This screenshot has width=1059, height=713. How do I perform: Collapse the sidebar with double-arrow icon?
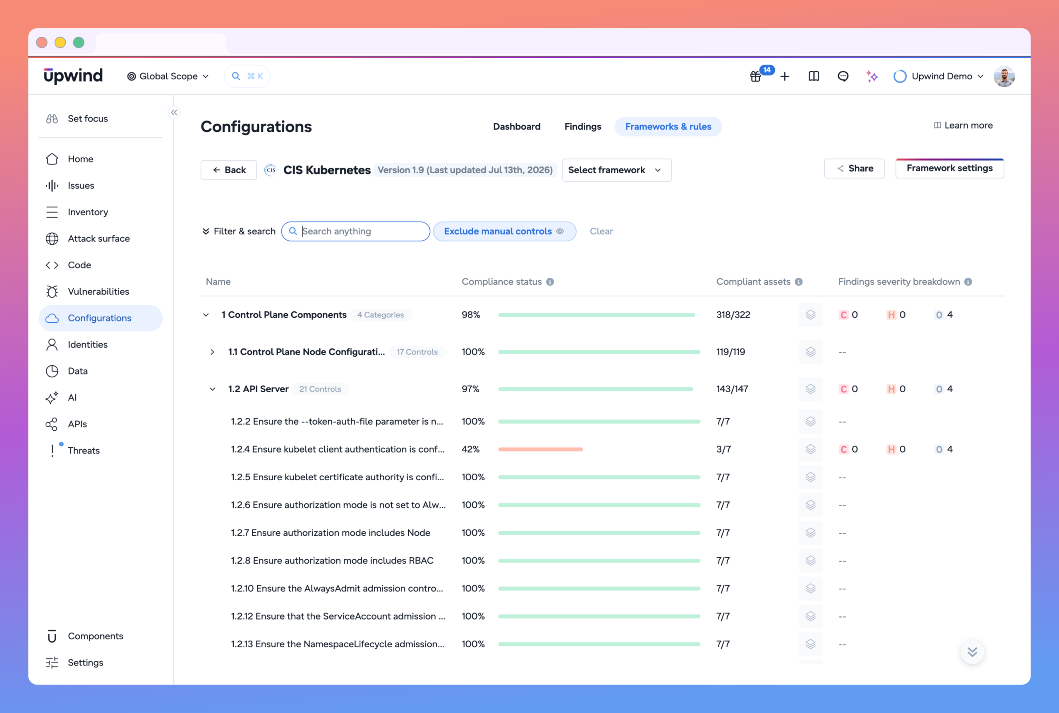174,112
